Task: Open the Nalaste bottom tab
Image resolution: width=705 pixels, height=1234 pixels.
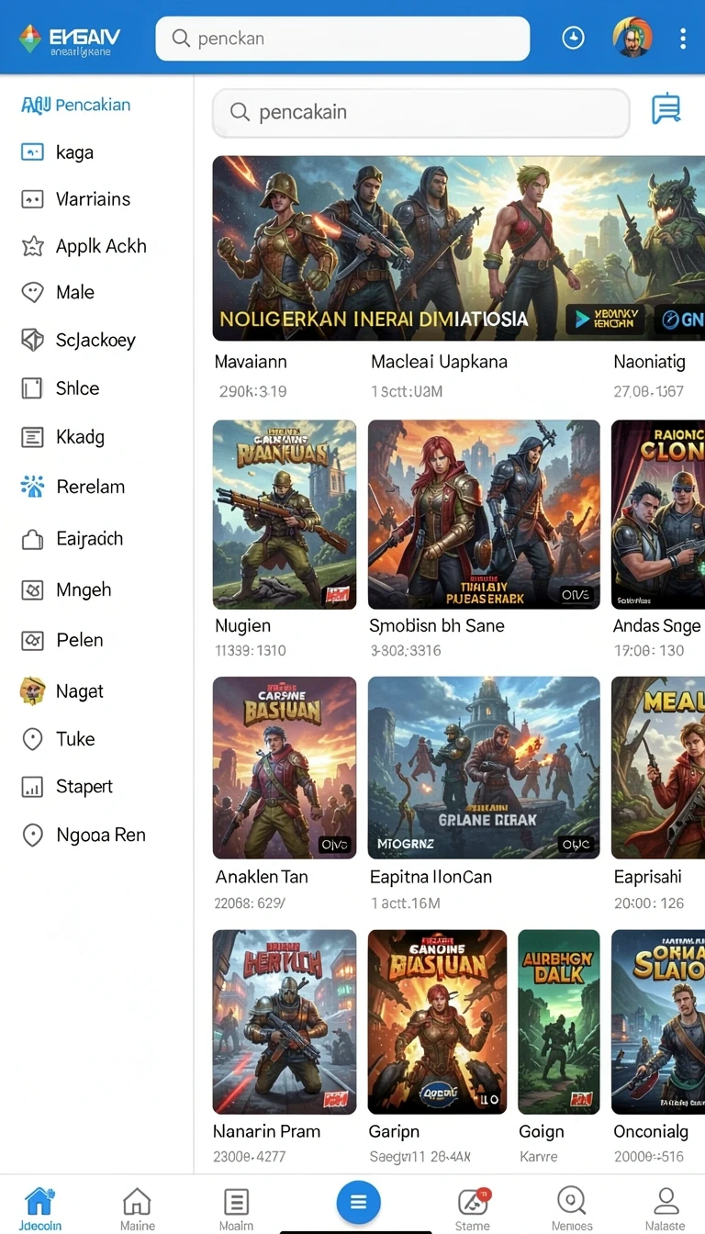Action: pos(666,1207)
